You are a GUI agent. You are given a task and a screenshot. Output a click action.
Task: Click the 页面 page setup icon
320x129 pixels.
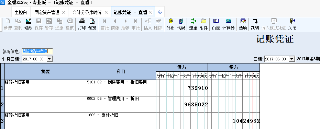pyautogui.click(x=216, y=24)
